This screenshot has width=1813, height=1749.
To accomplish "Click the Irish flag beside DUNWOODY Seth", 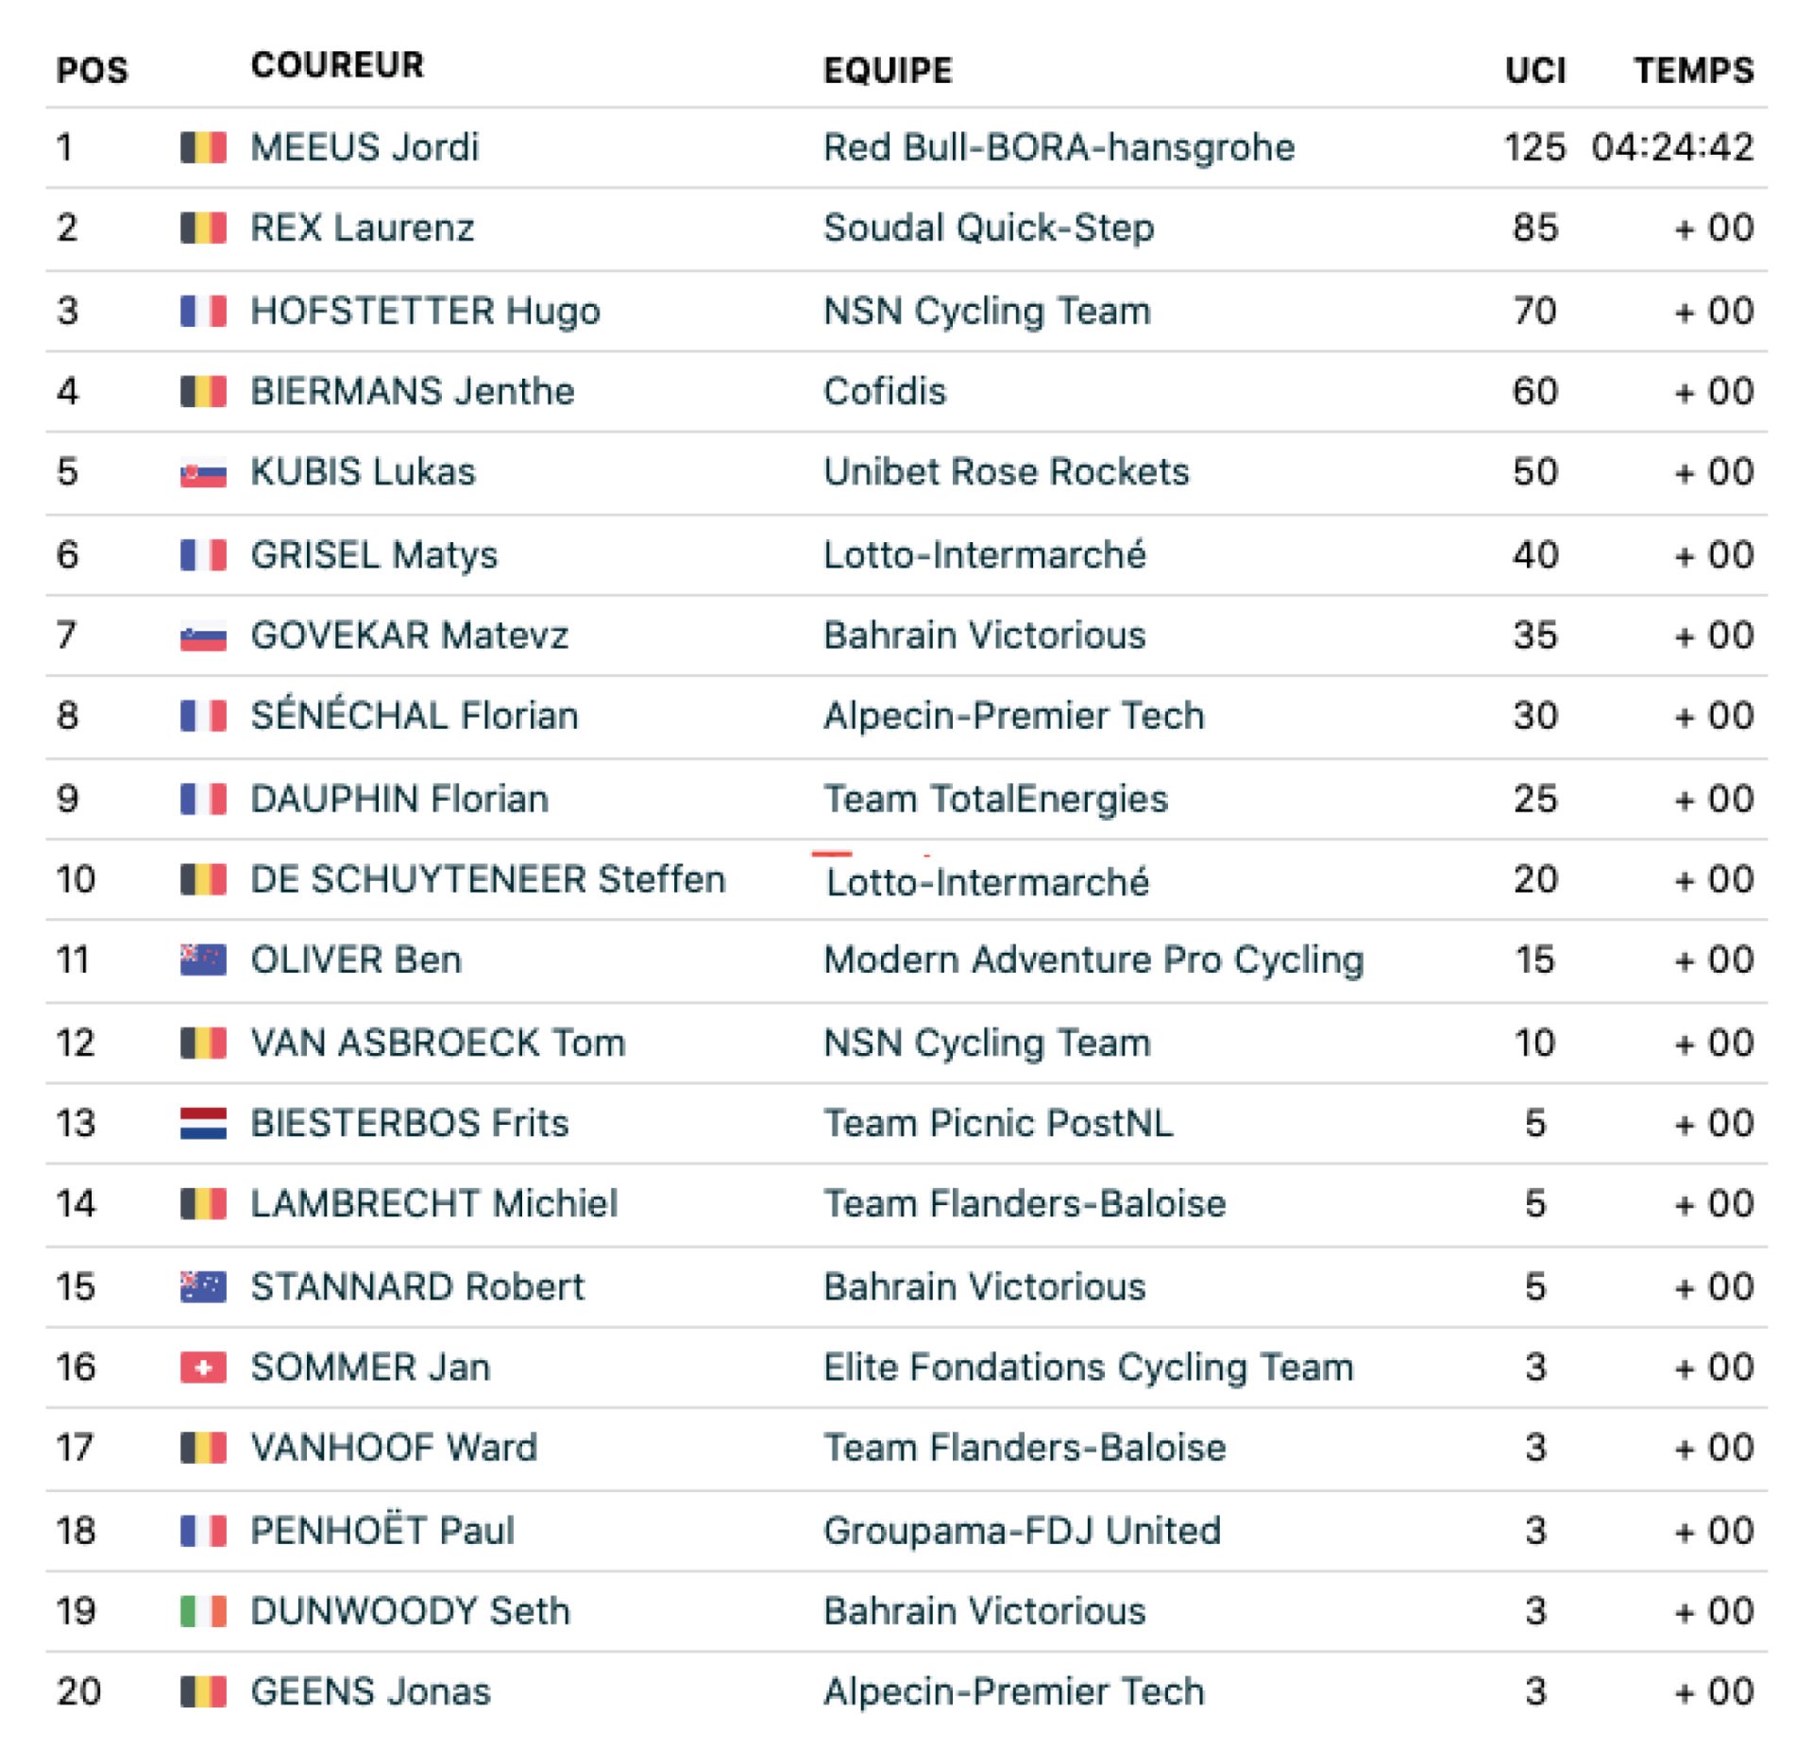I will click(x=203, y=1611).
